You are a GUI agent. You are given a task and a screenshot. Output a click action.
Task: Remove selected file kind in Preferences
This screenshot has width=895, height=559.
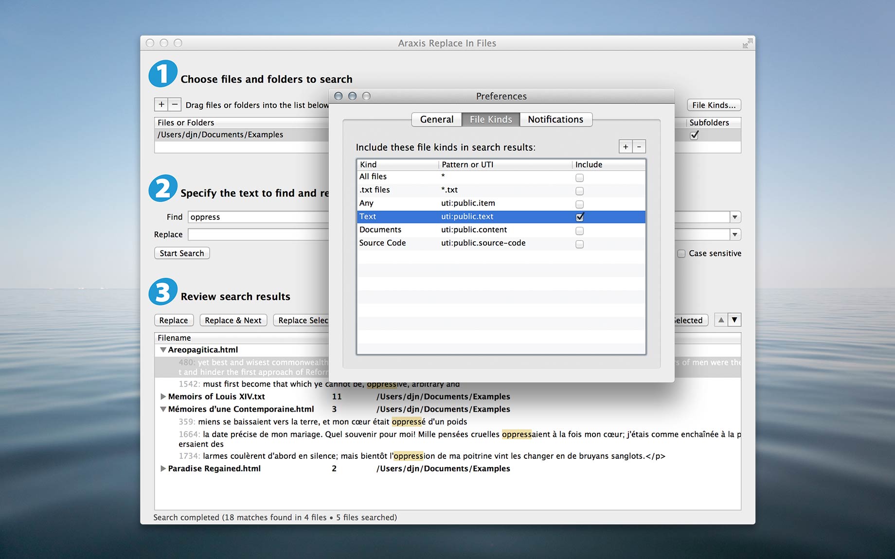(639, 146)
